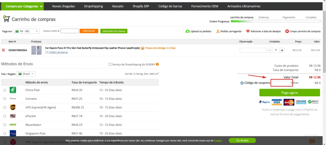Click the Pagamento progress step
The height and width of the screenshot is (145, 326).
[x=289, y=17]
